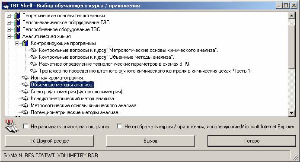This screenshot has width=300, height=162.
Task: Click books icon beside Контролирующие программы
Action: [25, 43]
